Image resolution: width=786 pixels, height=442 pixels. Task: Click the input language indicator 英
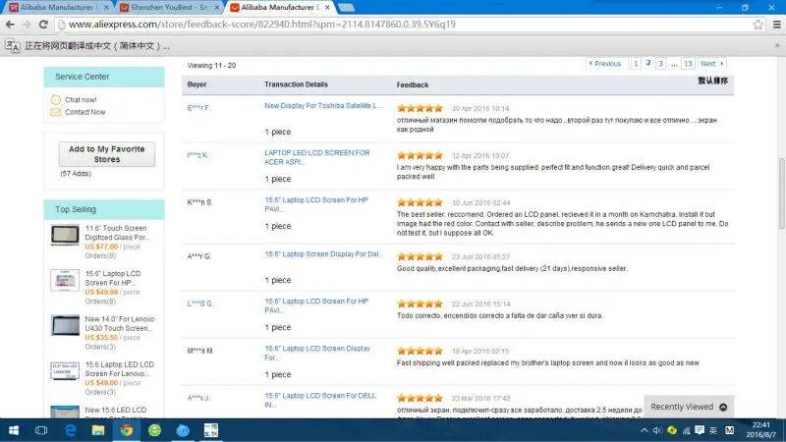coord(713,430)
